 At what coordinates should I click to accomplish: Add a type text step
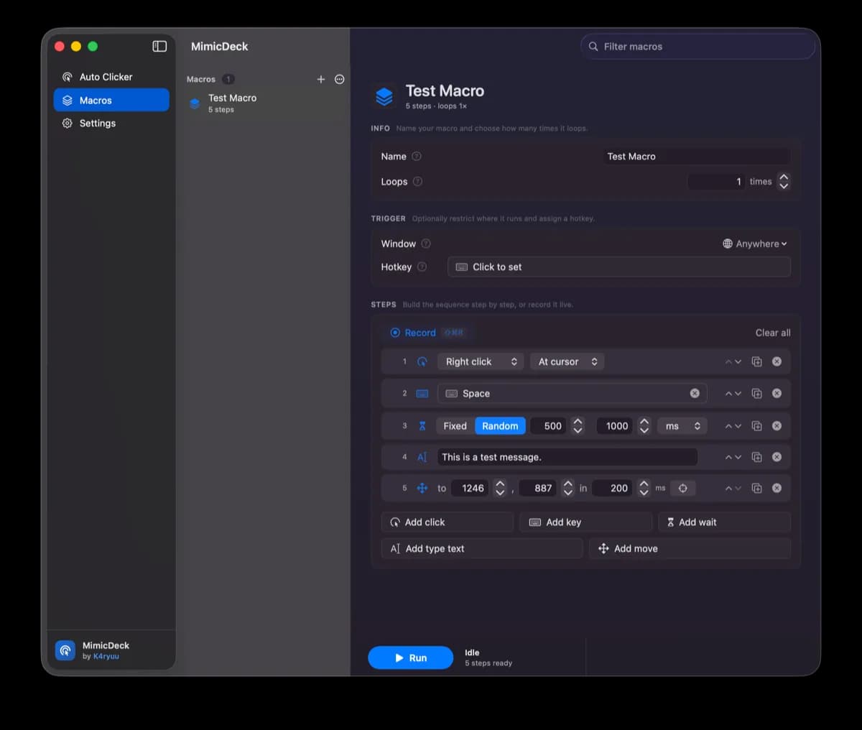(x=481, y=548)
